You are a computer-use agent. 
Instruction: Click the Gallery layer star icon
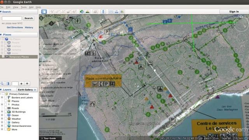9,122
